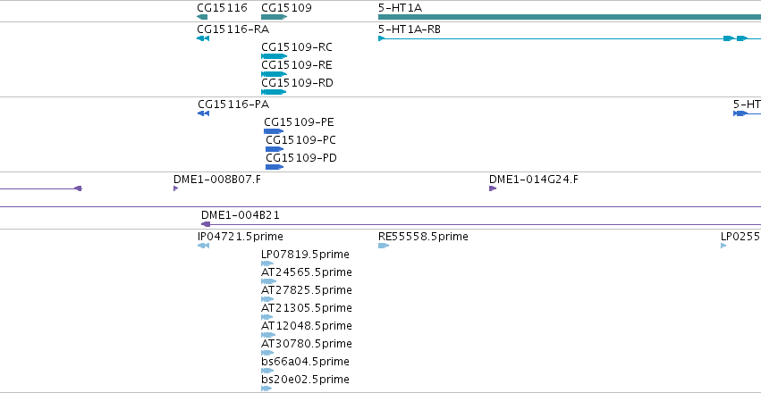Viewport: 761px width, 393px height.
Task: Select the DME1-014G24.F feature marker
Action: tap(493, 188)
